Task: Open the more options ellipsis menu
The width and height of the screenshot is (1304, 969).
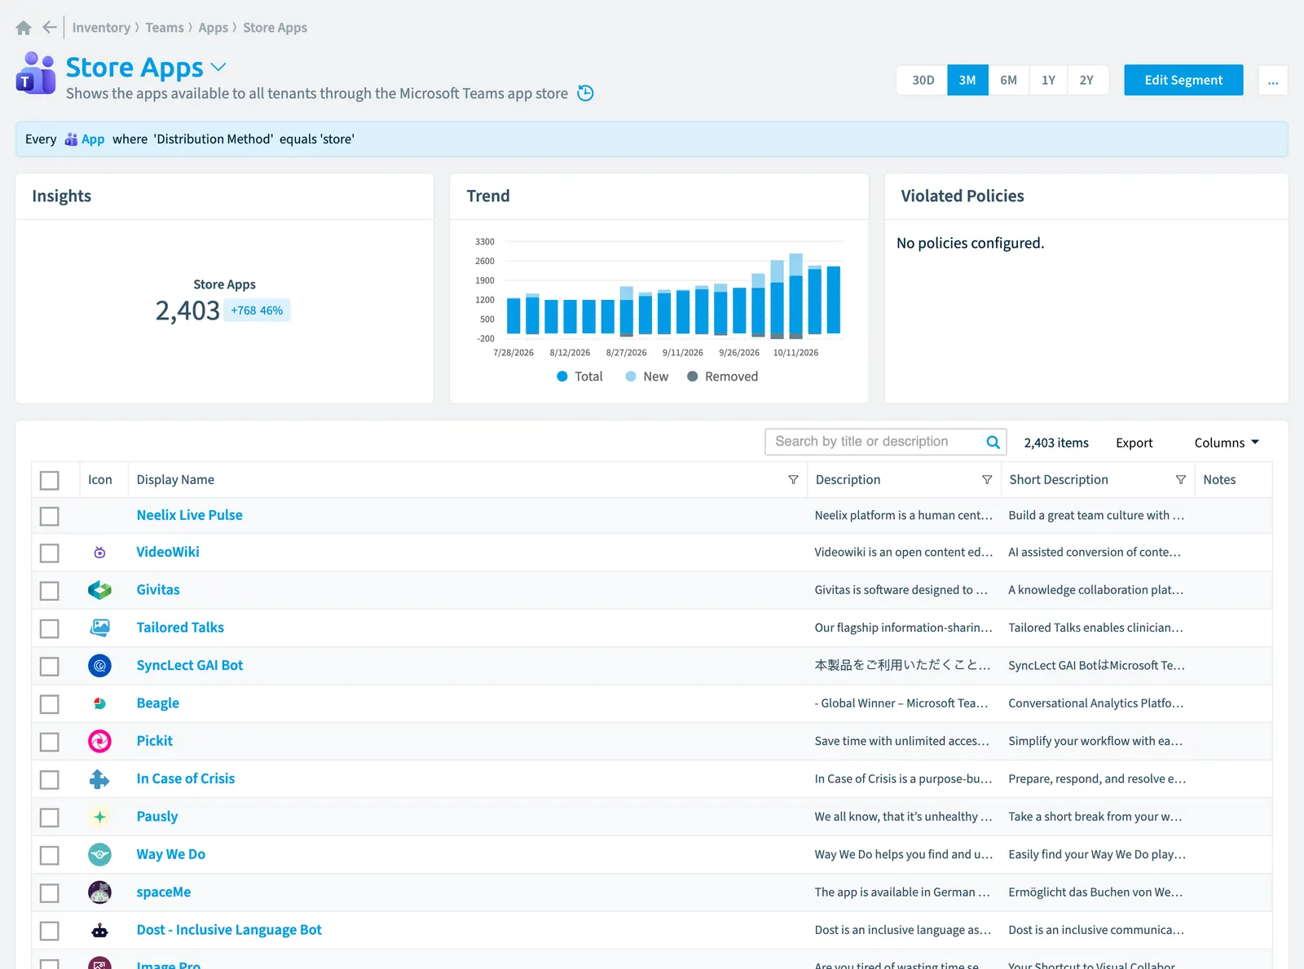Action: (1273, 80)
